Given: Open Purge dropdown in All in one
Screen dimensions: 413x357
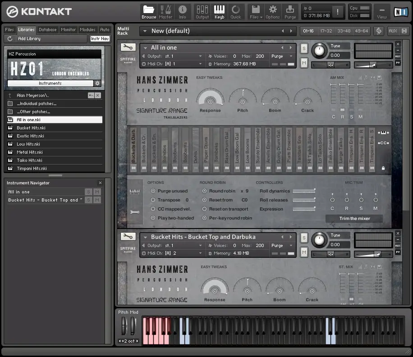Looking at the screenshot, I should click(x=282, y=56).
